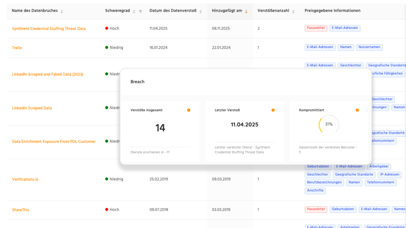
Task: Click 'Gesamtzahl der verletzten Benutzer' text
Action: [x=328, y=149]
